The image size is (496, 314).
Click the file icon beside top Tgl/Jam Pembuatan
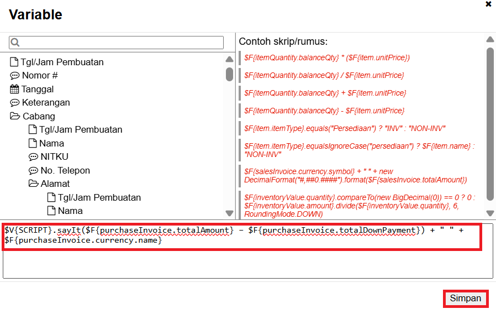pos(14,62)
